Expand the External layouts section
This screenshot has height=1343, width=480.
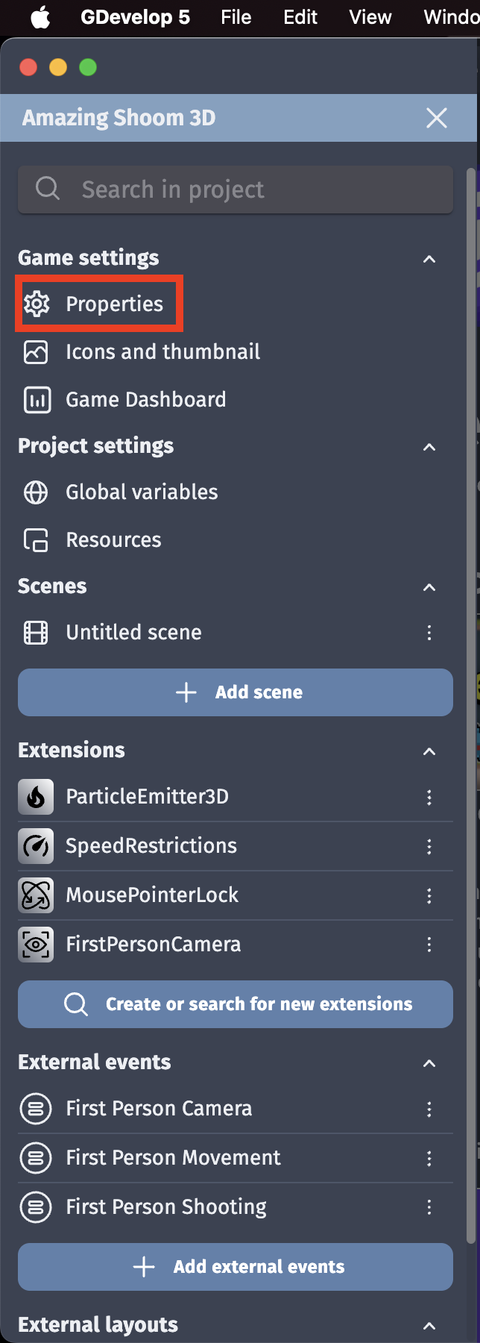coord(429,1325)
